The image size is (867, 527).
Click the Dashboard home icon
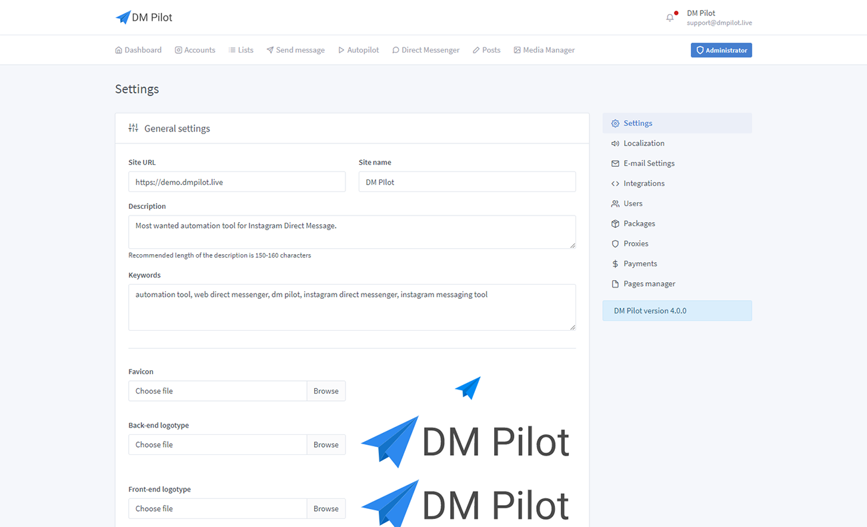click(119, 50)
